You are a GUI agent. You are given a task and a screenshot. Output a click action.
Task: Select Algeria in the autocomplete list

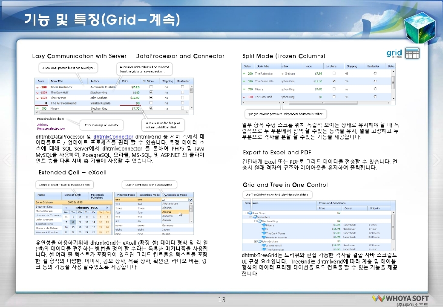tap(167, 212)
